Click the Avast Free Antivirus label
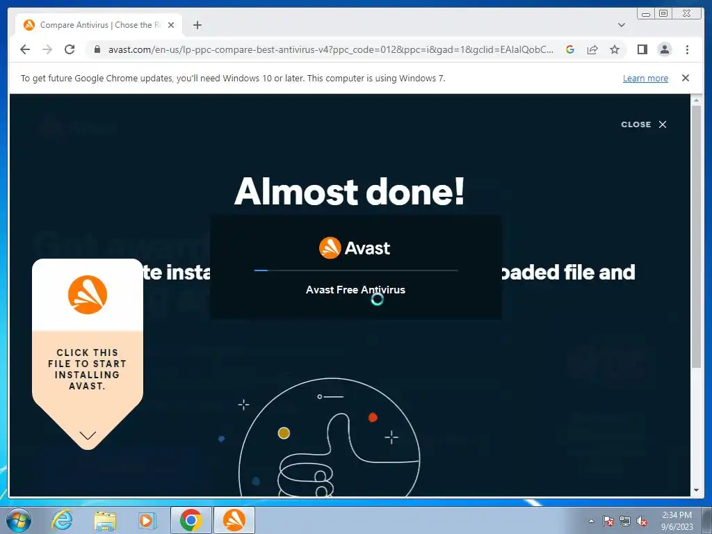 pos(355,290)
